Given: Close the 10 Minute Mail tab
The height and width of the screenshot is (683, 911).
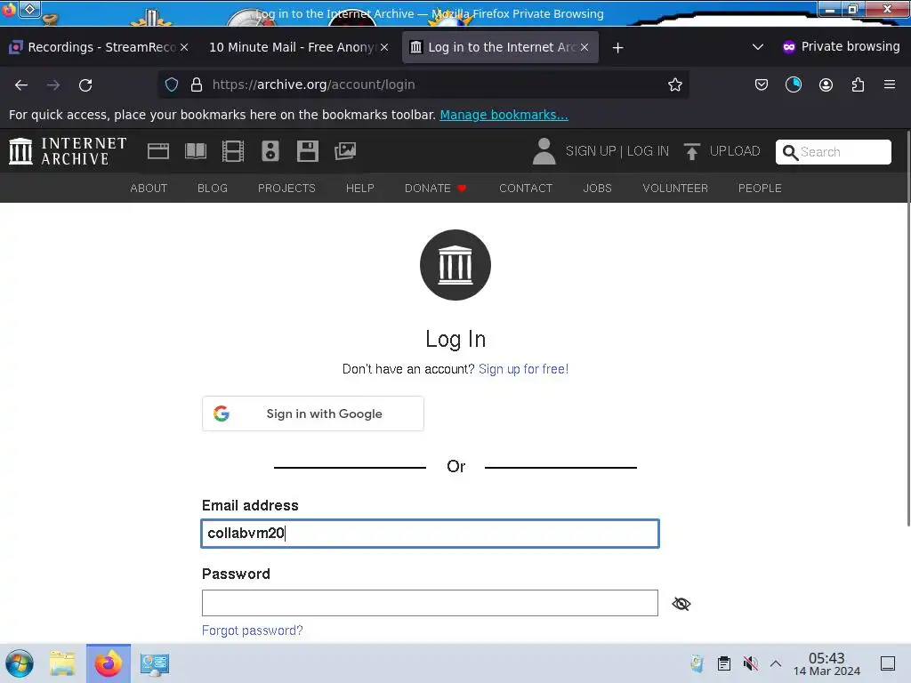Looking at the screenshot, I should pyautogui.click(x=384, y=47).
